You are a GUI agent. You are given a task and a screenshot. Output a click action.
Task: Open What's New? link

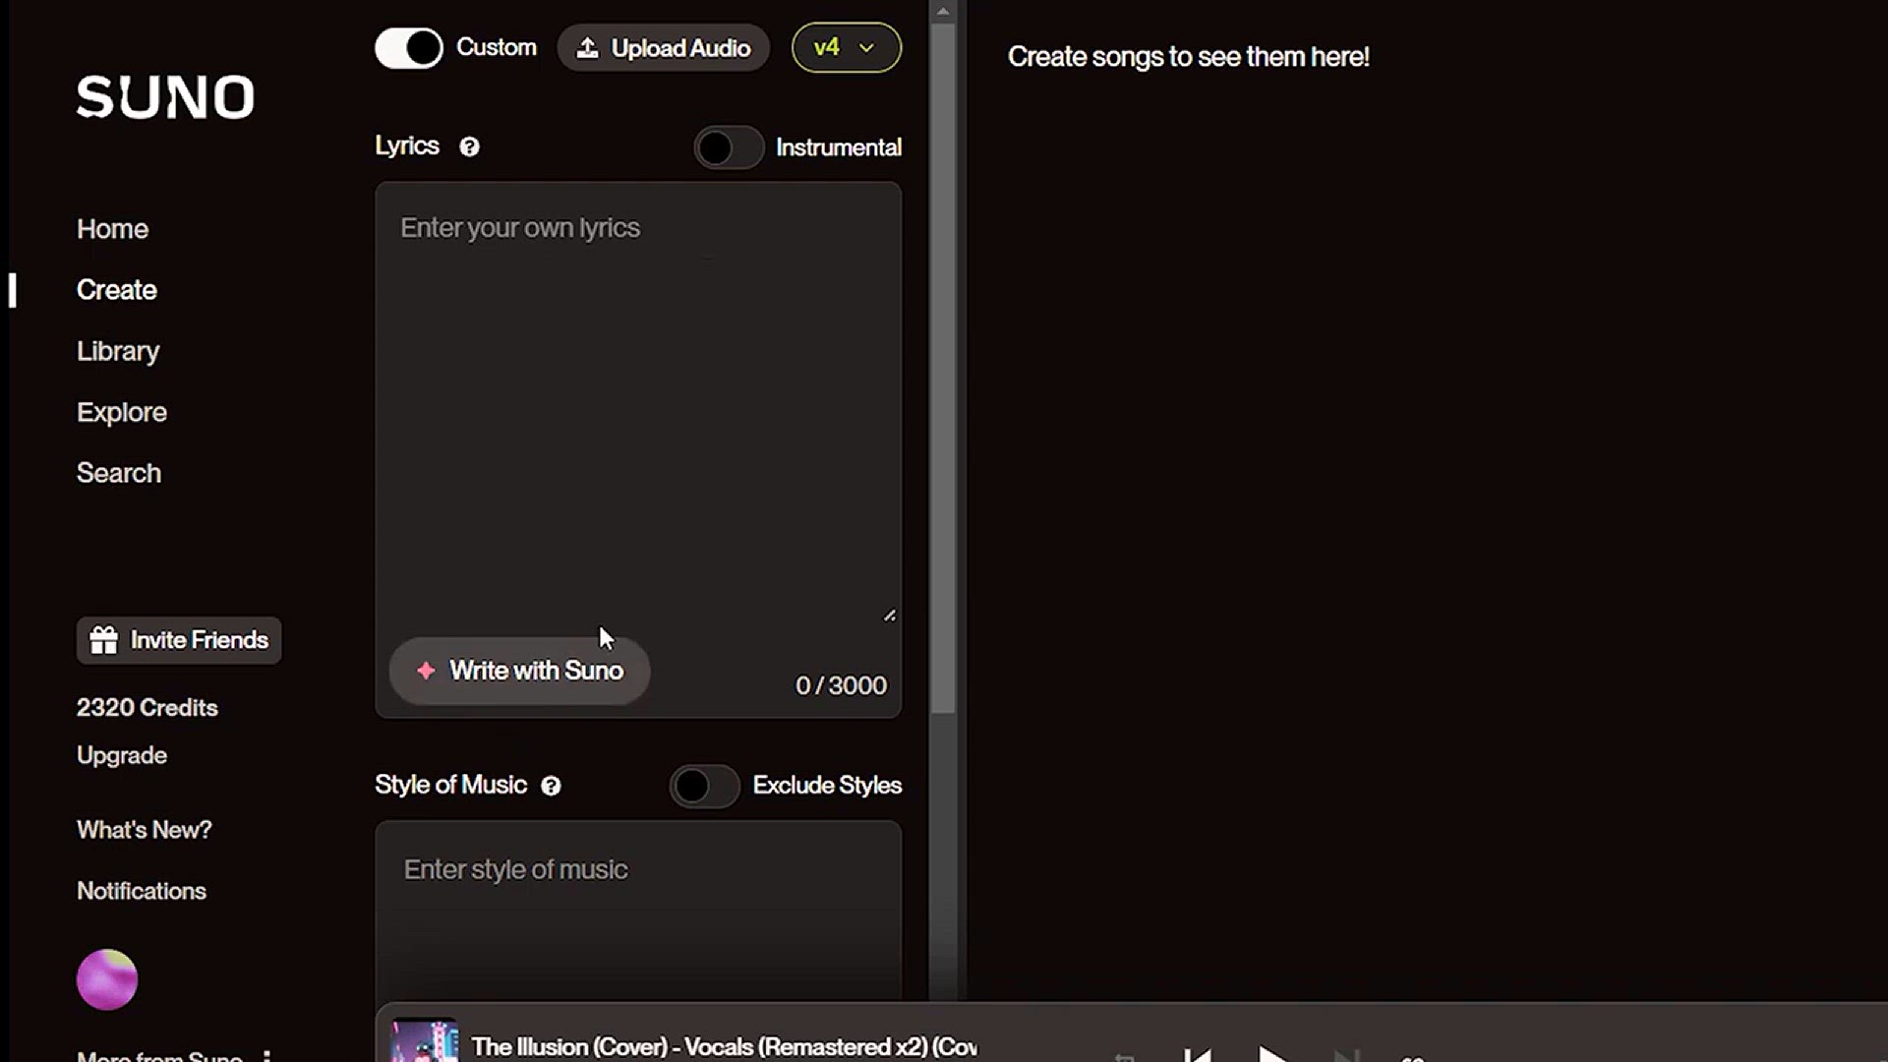145,830
